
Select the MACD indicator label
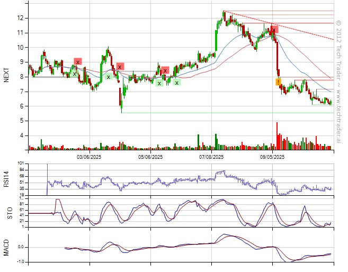6,248
